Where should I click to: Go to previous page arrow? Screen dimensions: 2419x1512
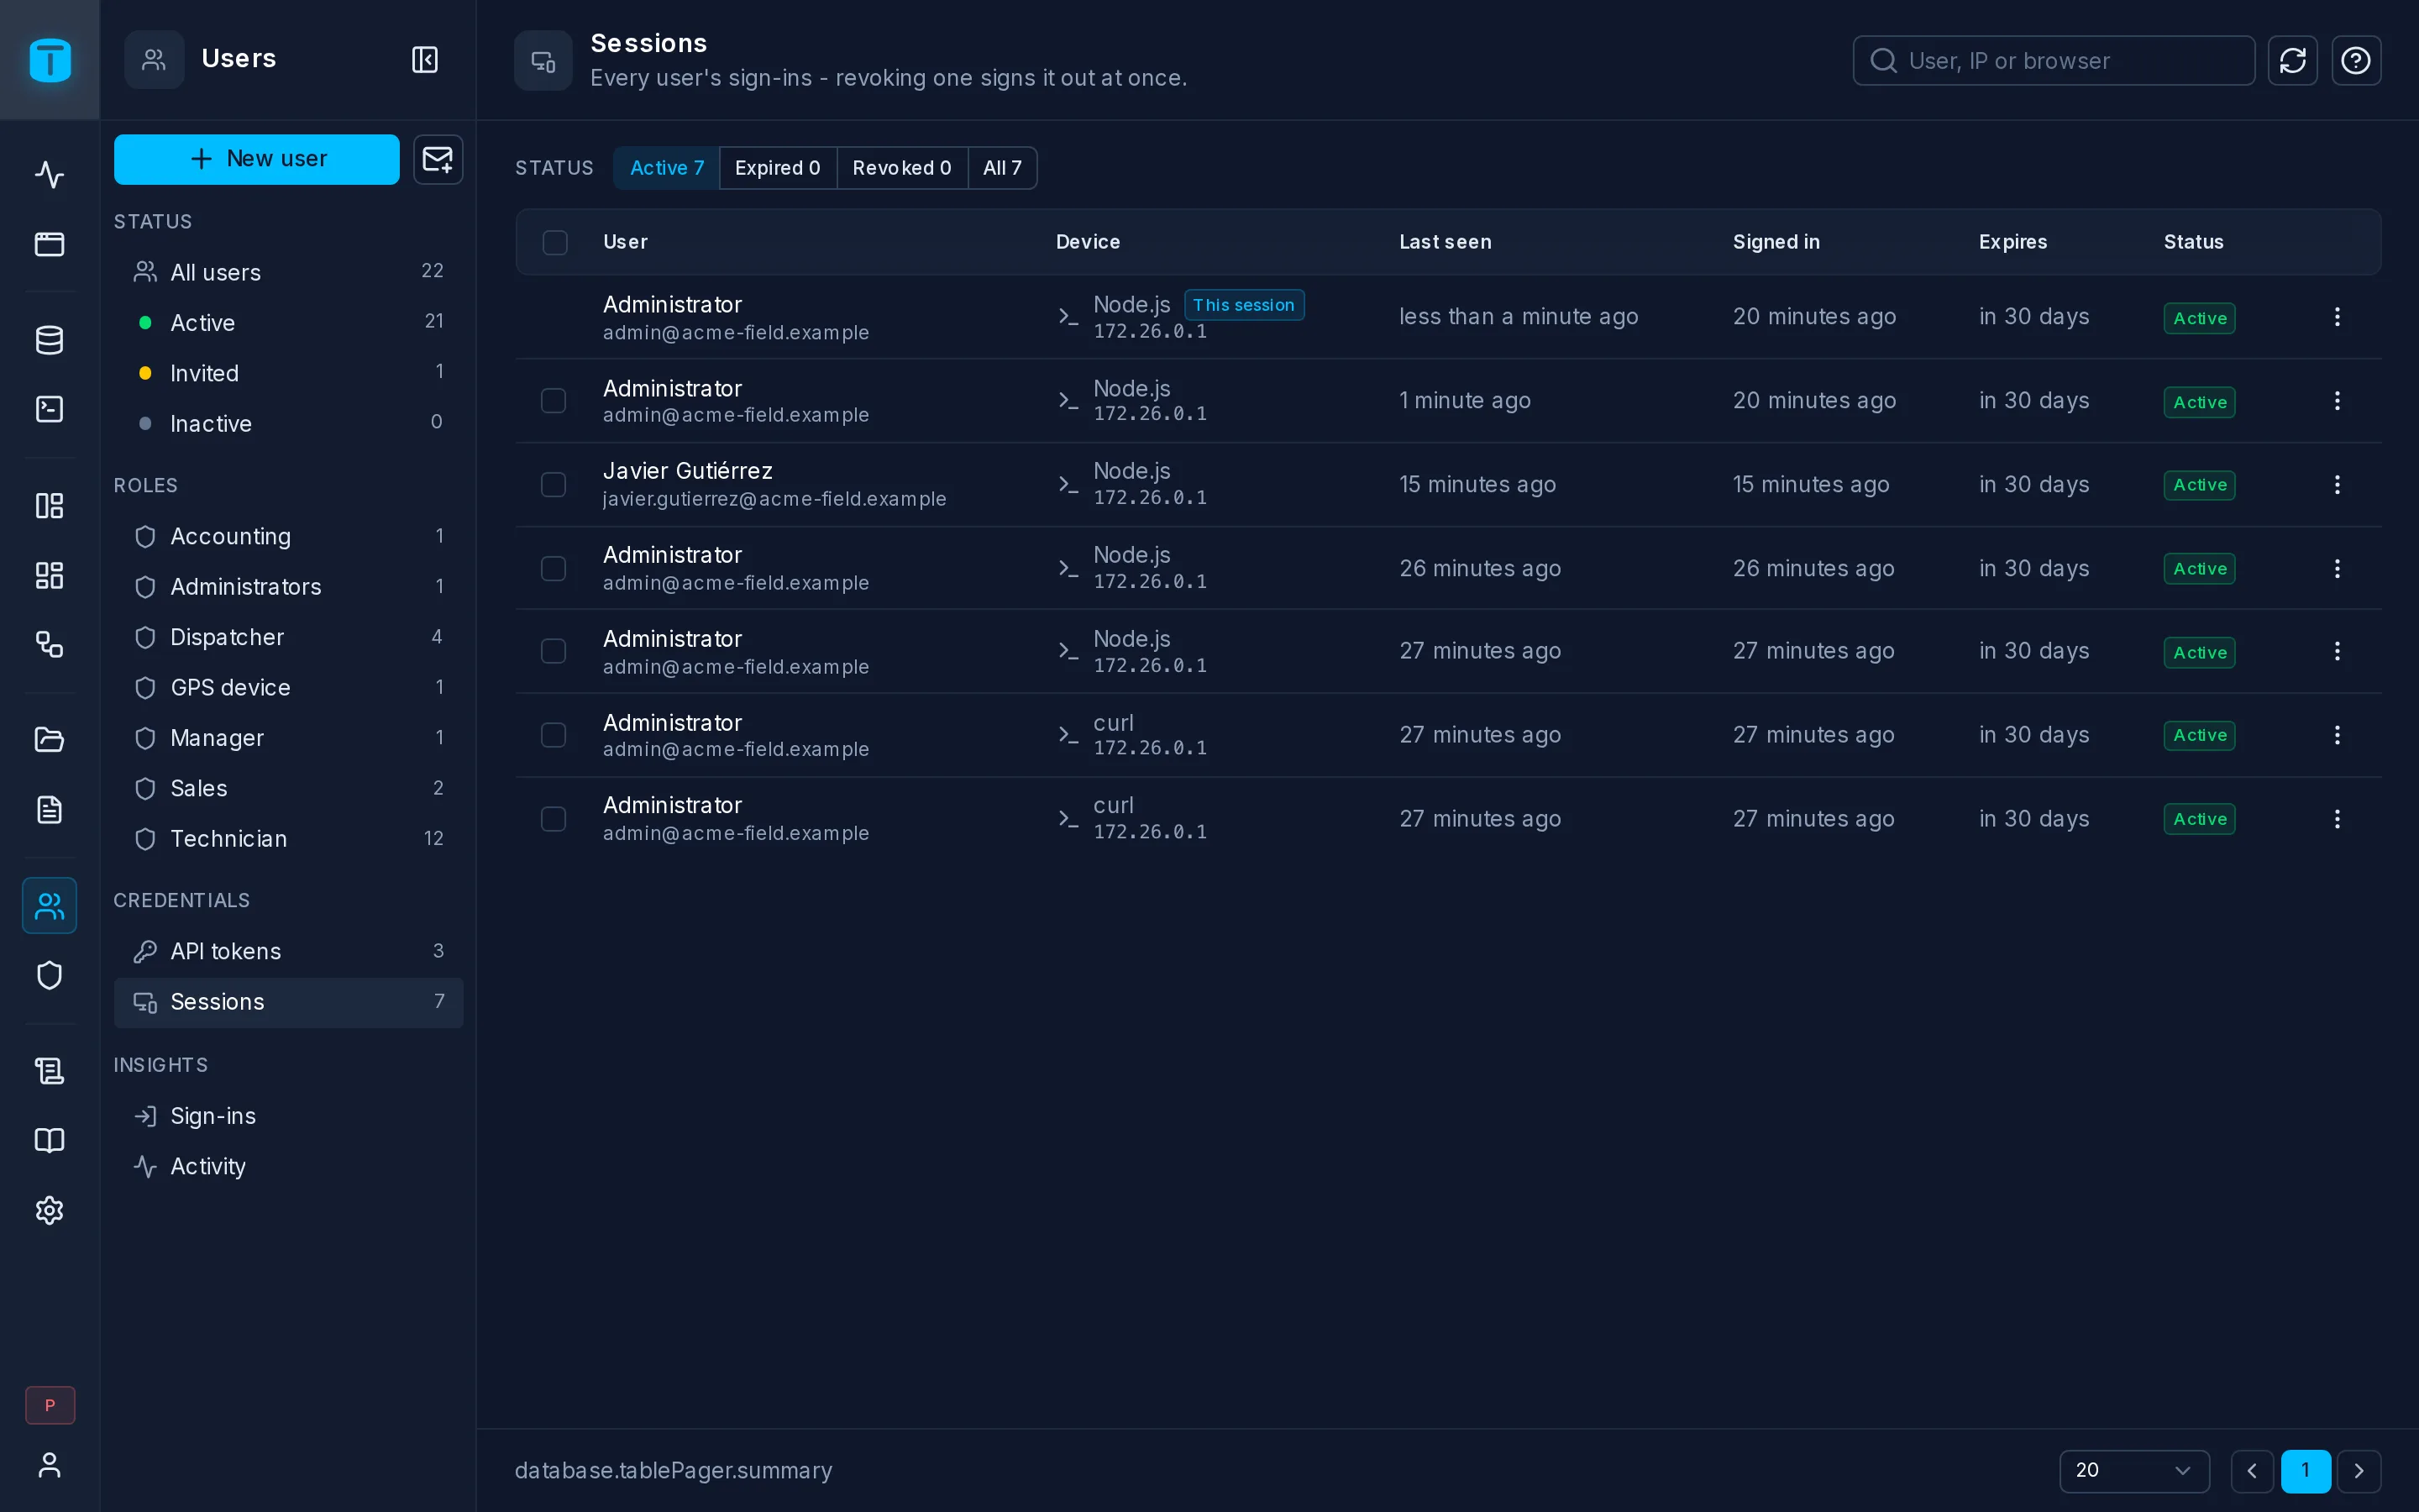pyautogui.click(x=2252, y=1470)
